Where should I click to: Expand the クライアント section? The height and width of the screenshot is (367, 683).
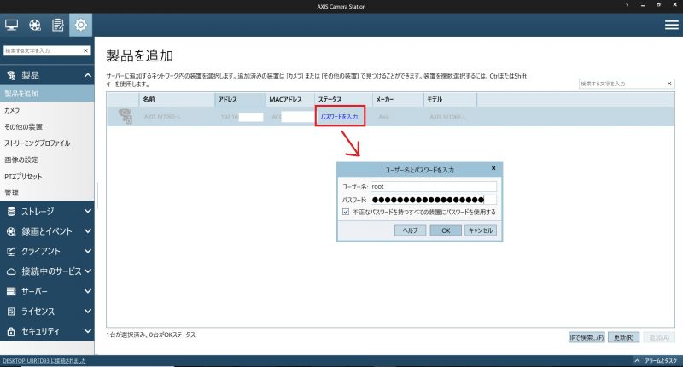click(x=88, y=251)
